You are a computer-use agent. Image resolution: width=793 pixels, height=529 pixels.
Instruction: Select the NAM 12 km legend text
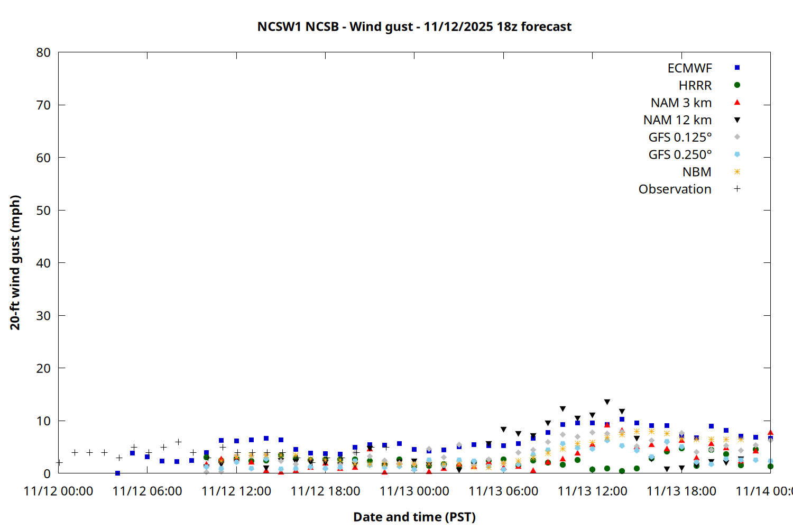tap(677, 120)
